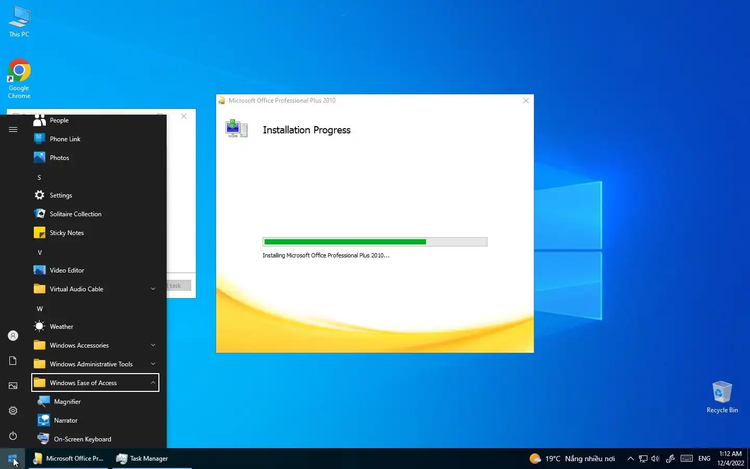Switch to Microsoft Office taskbar button
750x469 pixels.
pyautogui.click(x=68, y=459)
